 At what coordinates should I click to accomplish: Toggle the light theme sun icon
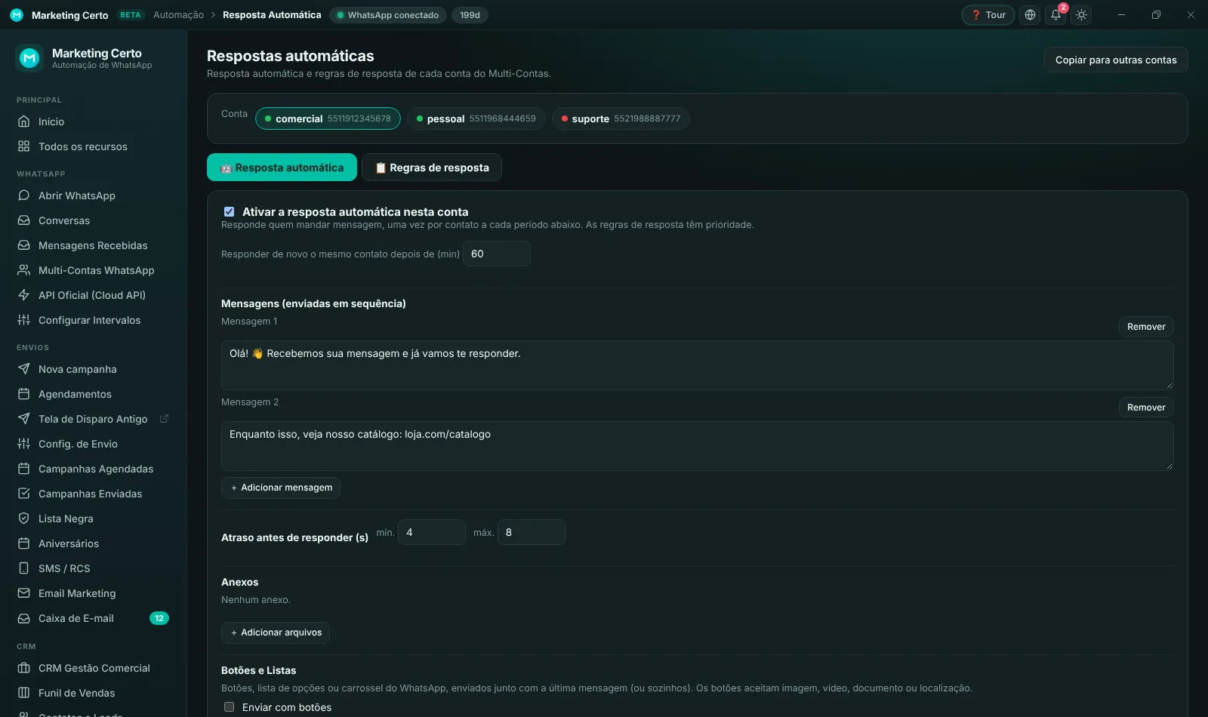click(1081, 15)
